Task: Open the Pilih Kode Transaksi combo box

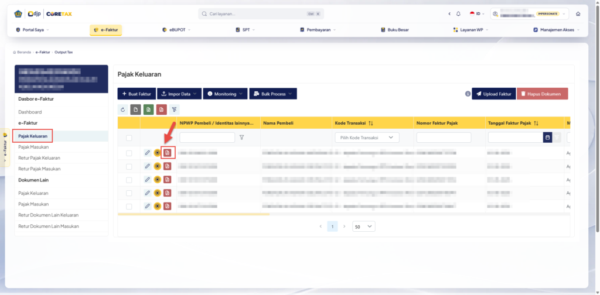Action: point(367,138)
